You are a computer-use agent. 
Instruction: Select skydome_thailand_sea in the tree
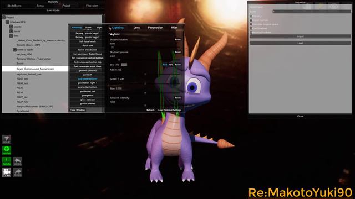click(x=29, y=74)
